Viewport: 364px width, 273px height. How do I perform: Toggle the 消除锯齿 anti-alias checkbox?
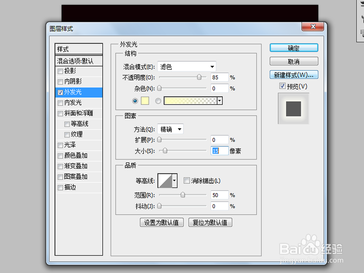tap(187, 181)
